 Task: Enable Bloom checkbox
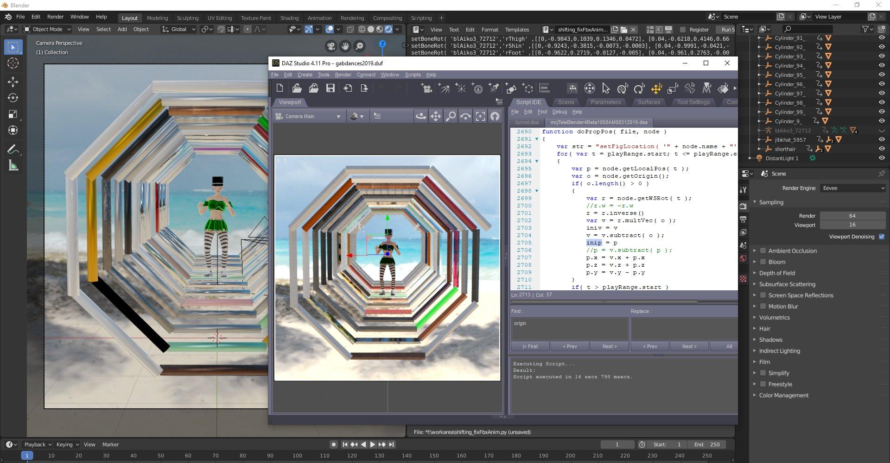coord(763,262)
